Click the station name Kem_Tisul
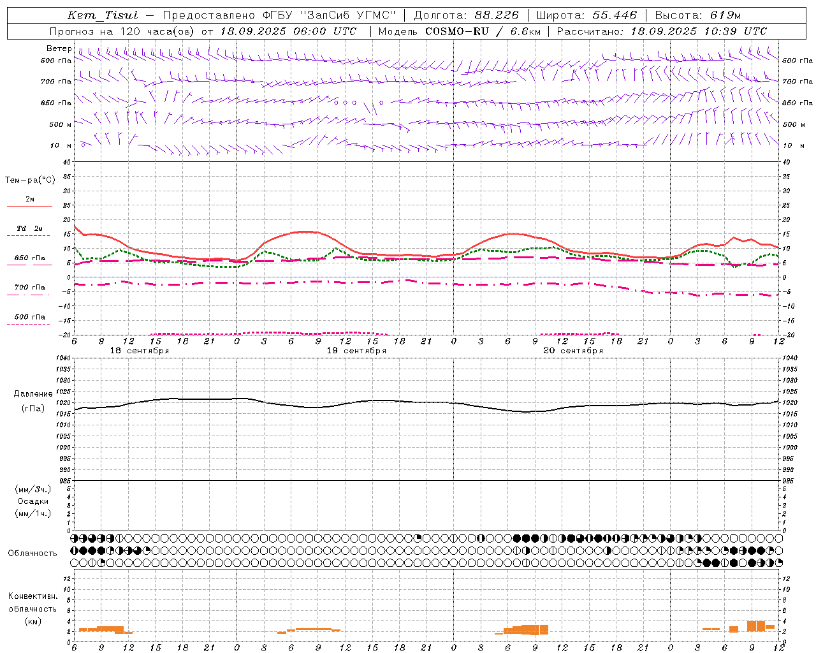 point(103,15)
